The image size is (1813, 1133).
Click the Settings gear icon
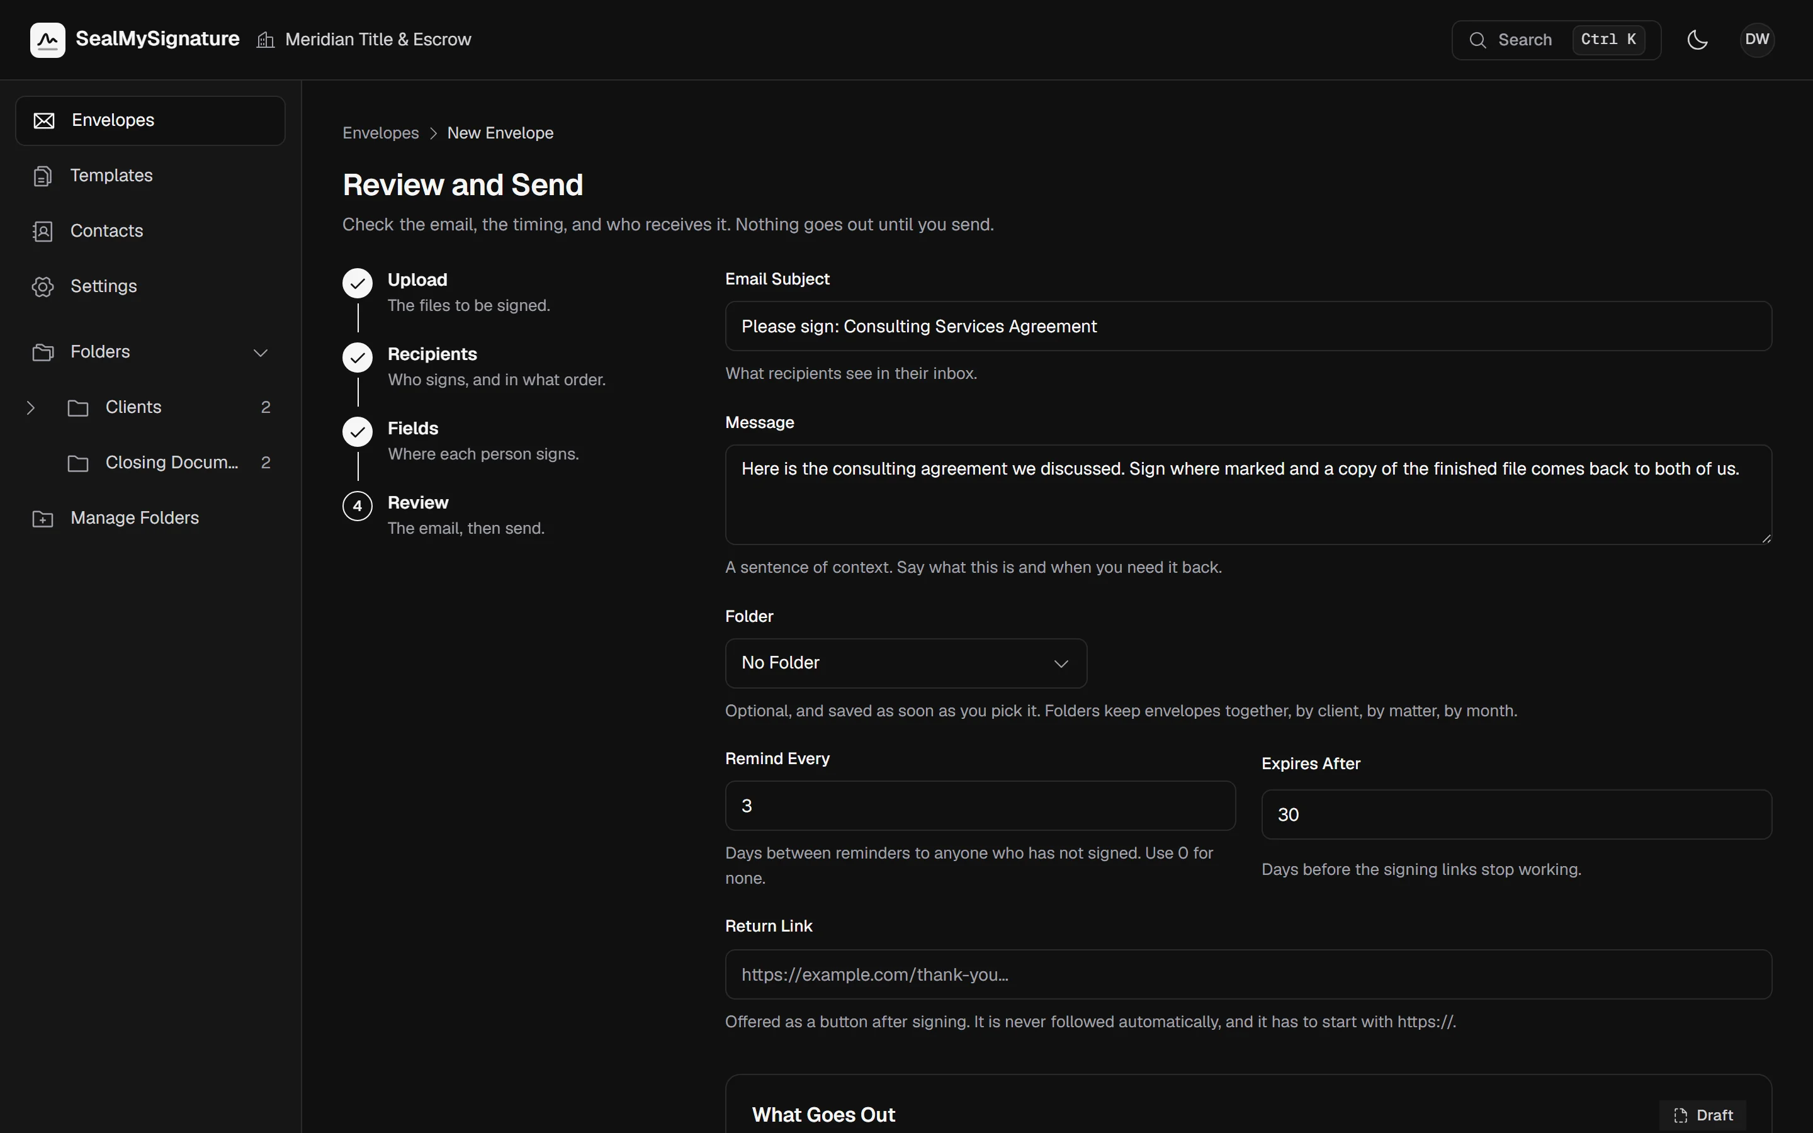click(43, 287)
